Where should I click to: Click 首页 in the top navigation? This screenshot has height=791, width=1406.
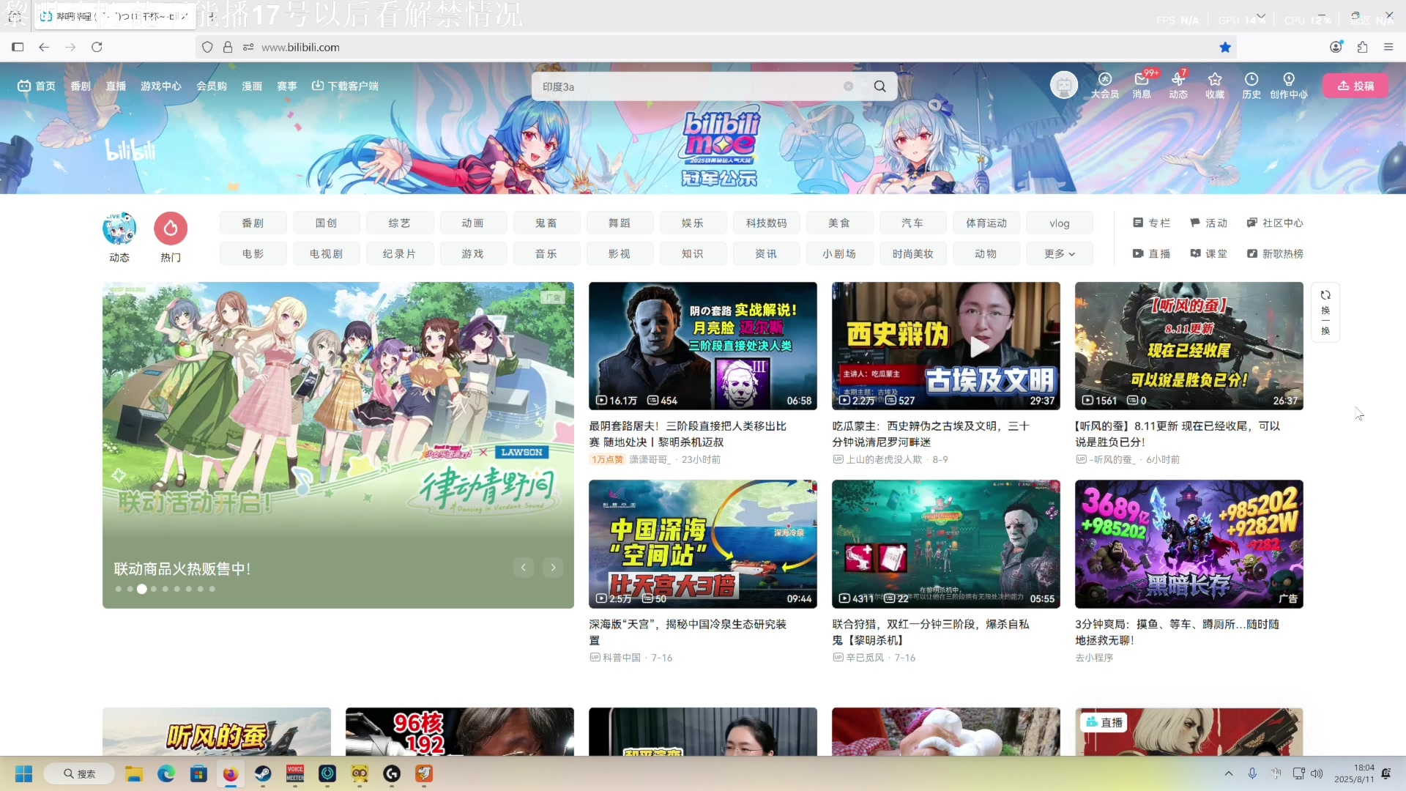tap(37, 86)
